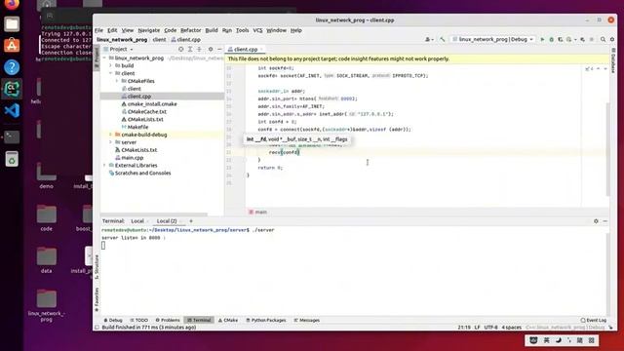Open the TODO tool window button
Screen dimensions: 624x351
click(138, 320)
